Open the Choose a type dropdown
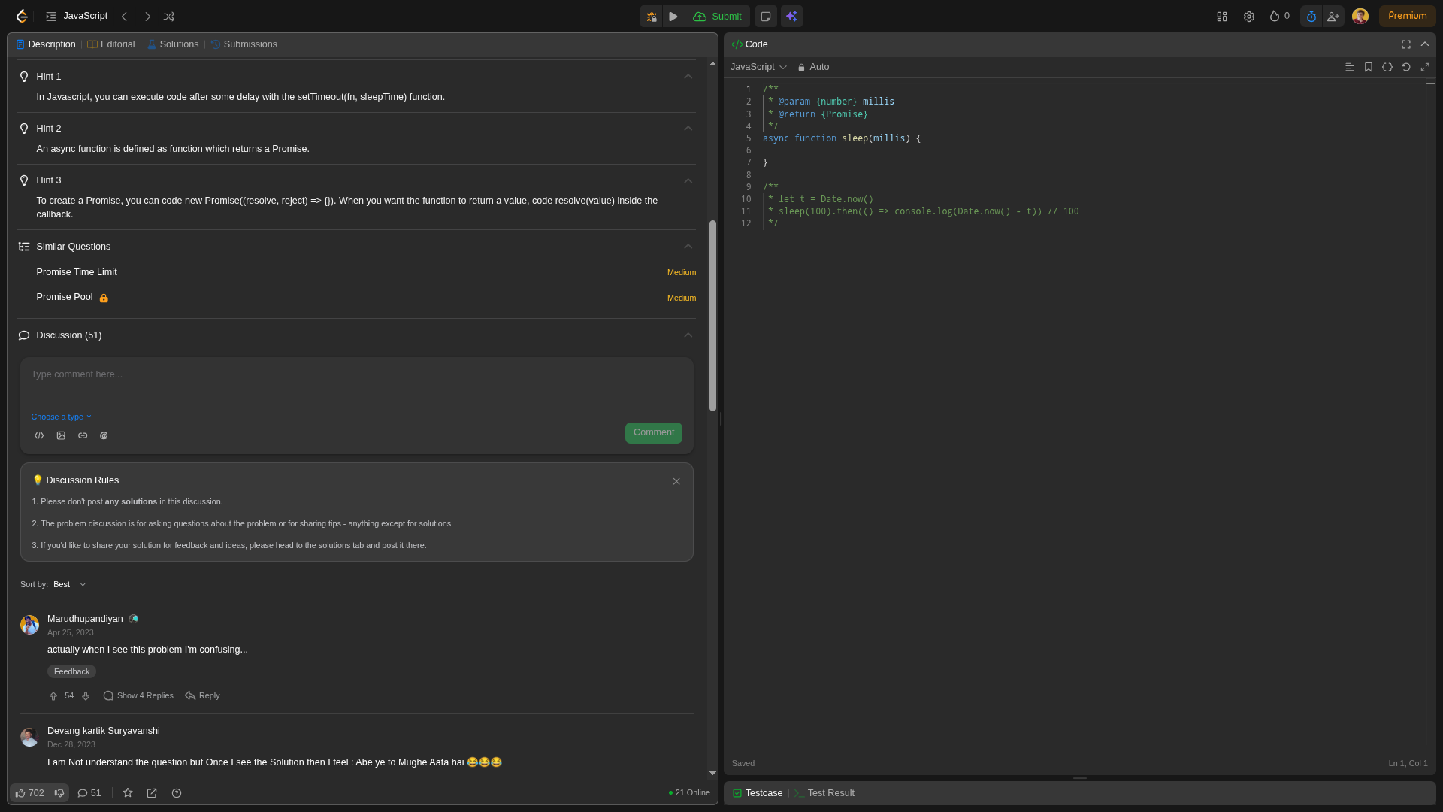Viewport: 1443px width, 812px height. click(61, 417)
